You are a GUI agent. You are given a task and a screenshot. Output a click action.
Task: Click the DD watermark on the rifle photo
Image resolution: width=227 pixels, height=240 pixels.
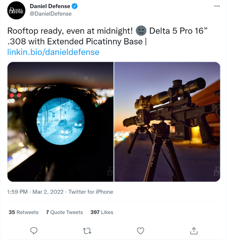click(217, 171)
